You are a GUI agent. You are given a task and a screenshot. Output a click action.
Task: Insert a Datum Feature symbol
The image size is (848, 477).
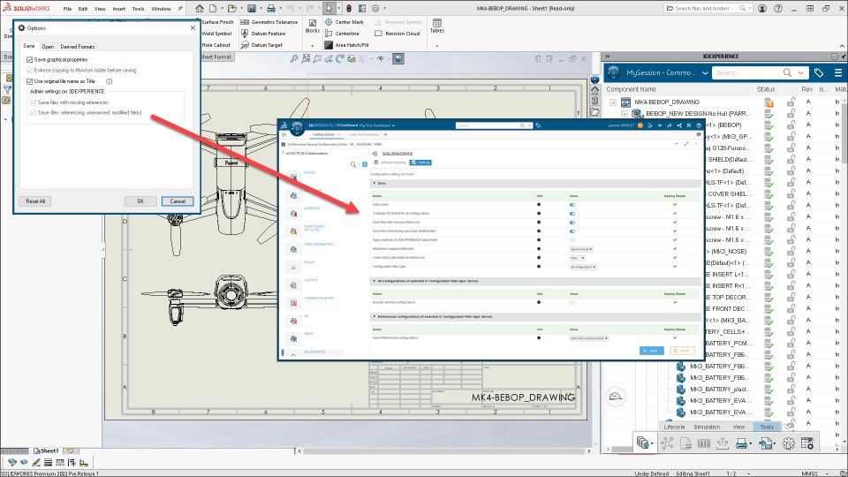click(263, 34)
